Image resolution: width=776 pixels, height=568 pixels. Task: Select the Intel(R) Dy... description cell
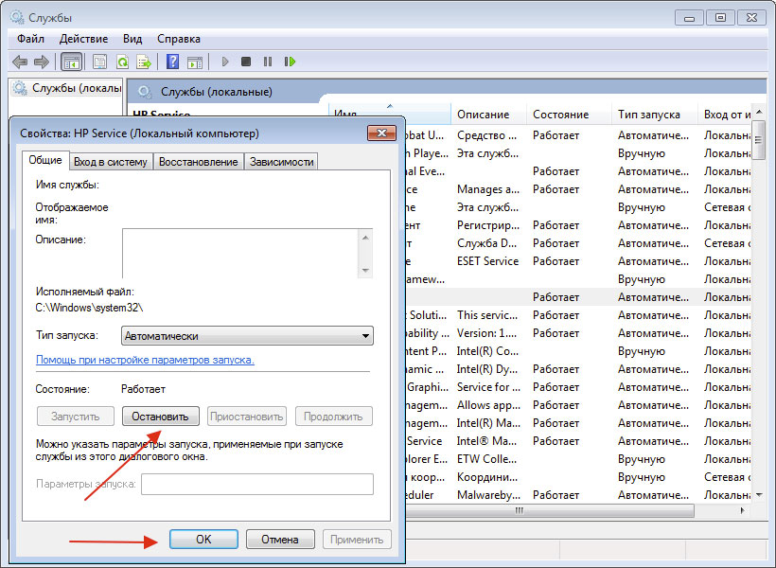pos(487,369)
